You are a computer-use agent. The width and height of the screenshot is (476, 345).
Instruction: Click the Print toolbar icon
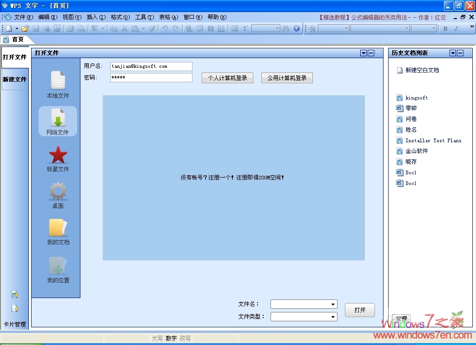(71, 28)
